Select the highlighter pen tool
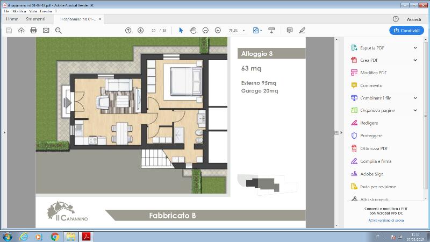This screenshot has height=242, width=430. 302,31
